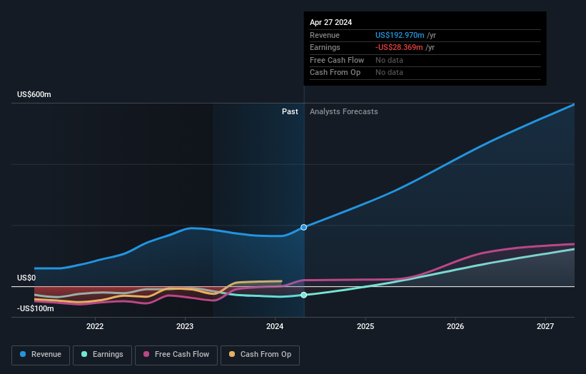Click the teal Earnings legend dot

pyautogui.click(x=84, y=354)
